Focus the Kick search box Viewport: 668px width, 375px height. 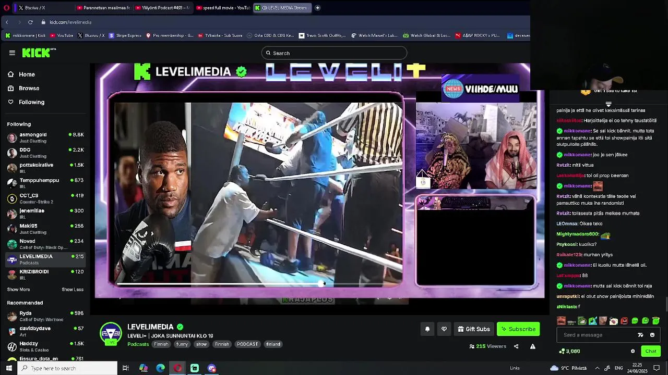[334, 53]
